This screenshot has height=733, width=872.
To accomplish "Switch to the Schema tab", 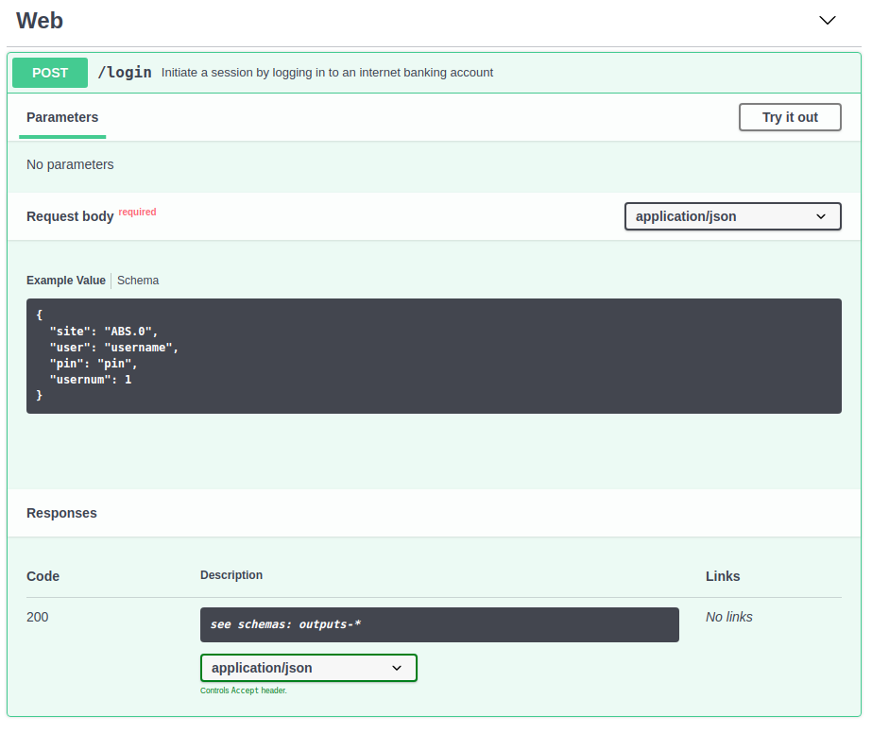I will [138, 281].
